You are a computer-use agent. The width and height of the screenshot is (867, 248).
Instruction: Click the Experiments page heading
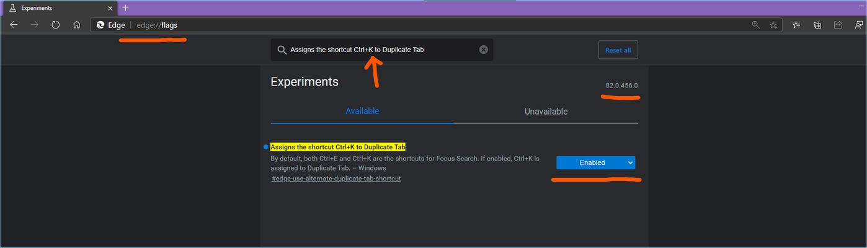coord(305,82)
